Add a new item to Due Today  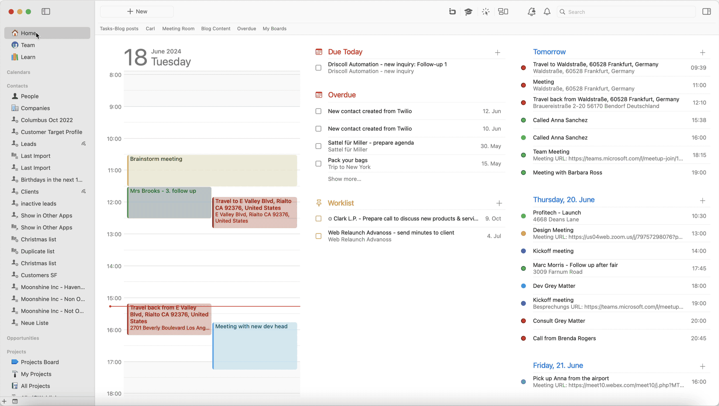click(x=497, y=53)
